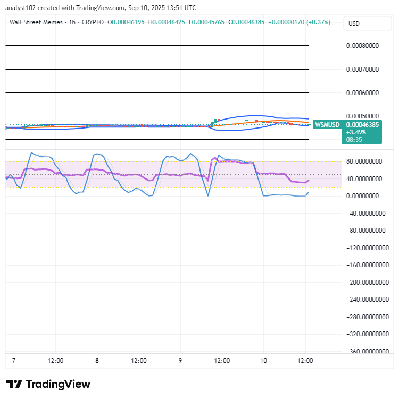
Task: Click the 0.00000000 oscillator axis label
Action: pyautogui.click(x=362, y=196)
